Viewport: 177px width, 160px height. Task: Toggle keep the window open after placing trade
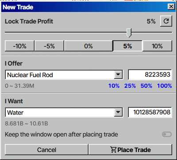click(x=167, y=134)
